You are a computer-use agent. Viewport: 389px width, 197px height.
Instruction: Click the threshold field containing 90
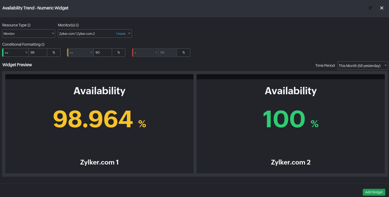103,52
